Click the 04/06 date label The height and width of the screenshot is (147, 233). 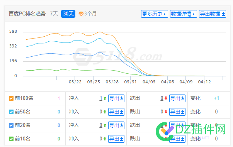coord(167,82)
